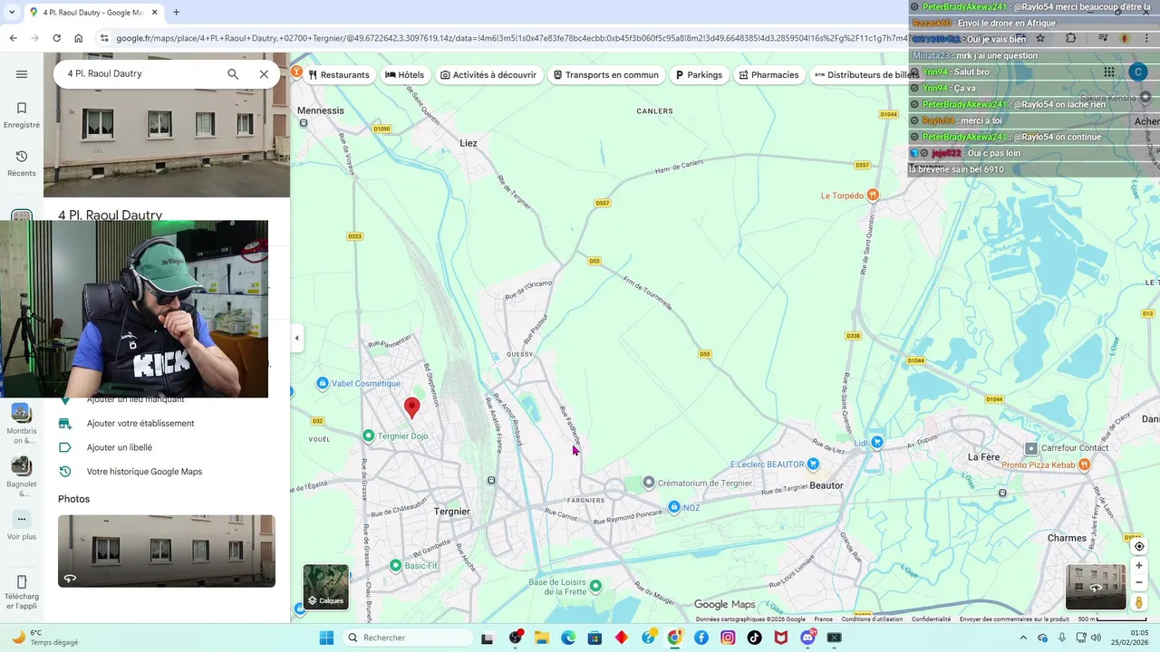This screenshot has height=652, width=1160.
Task: Click the Rechercher taskbar search box
Action: (408, 638)
